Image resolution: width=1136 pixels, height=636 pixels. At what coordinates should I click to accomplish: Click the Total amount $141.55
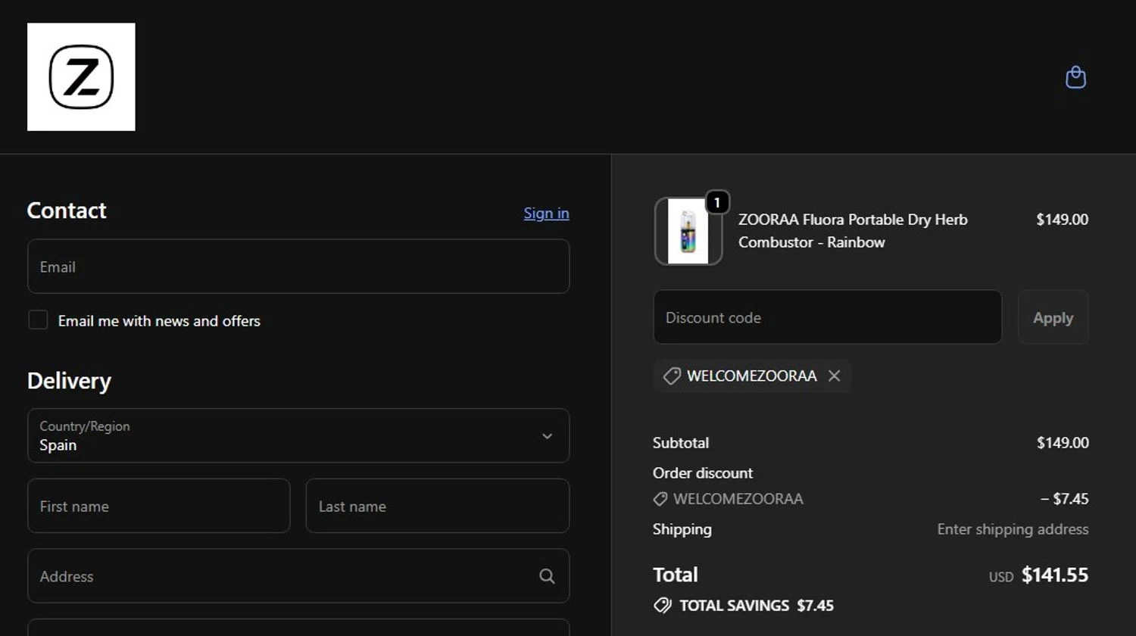point(1055,575)
